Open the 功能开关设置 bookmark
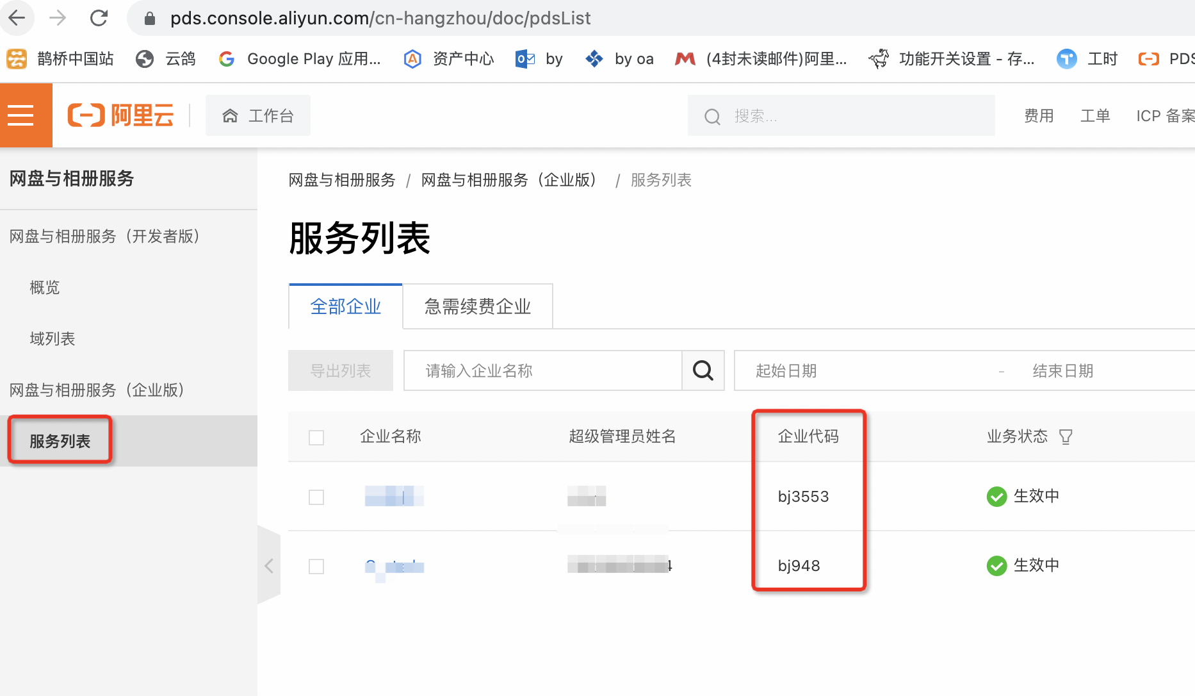The image size is (1195, 696). tap(952, 59)
